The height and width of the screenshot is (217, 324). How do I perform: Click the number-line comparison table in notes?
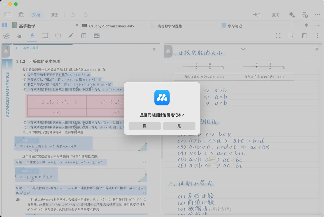tap(234, 71)
